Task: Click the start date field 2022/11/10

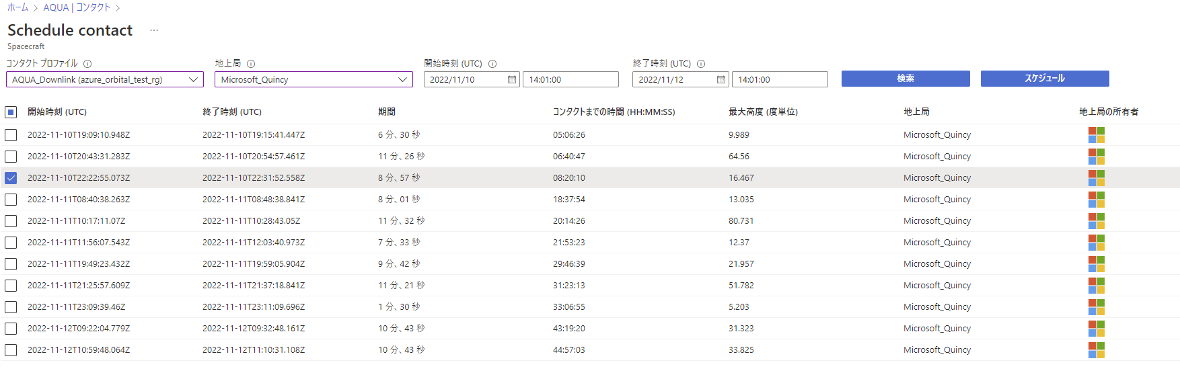Action: tap(471, 79)
